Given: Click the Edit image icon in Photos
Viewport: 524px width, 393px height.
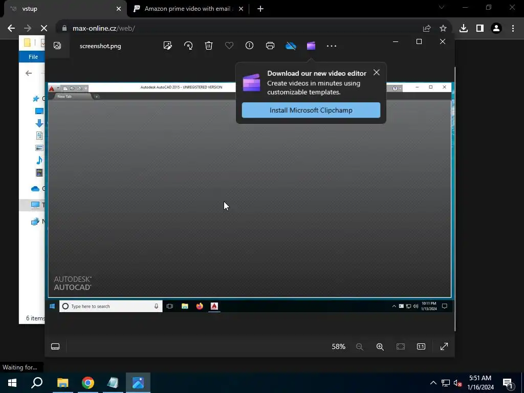Looking at the screenshot, I should click(168, 46).
